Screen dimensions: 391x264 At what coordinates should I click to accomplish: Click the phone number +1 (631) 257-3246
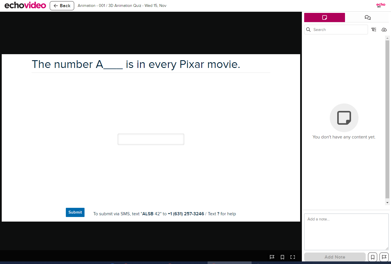[186, 214]
